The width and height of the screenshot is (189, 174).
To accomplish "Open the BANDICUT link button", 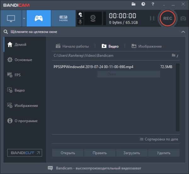I will point(25,153).
